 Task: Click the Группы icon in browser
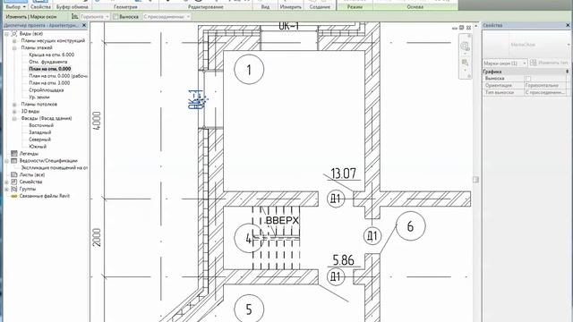(14, 189)
